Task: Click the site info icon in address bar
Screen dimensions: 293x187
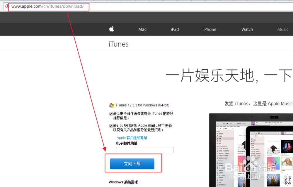Action: [x=7, y=6]
